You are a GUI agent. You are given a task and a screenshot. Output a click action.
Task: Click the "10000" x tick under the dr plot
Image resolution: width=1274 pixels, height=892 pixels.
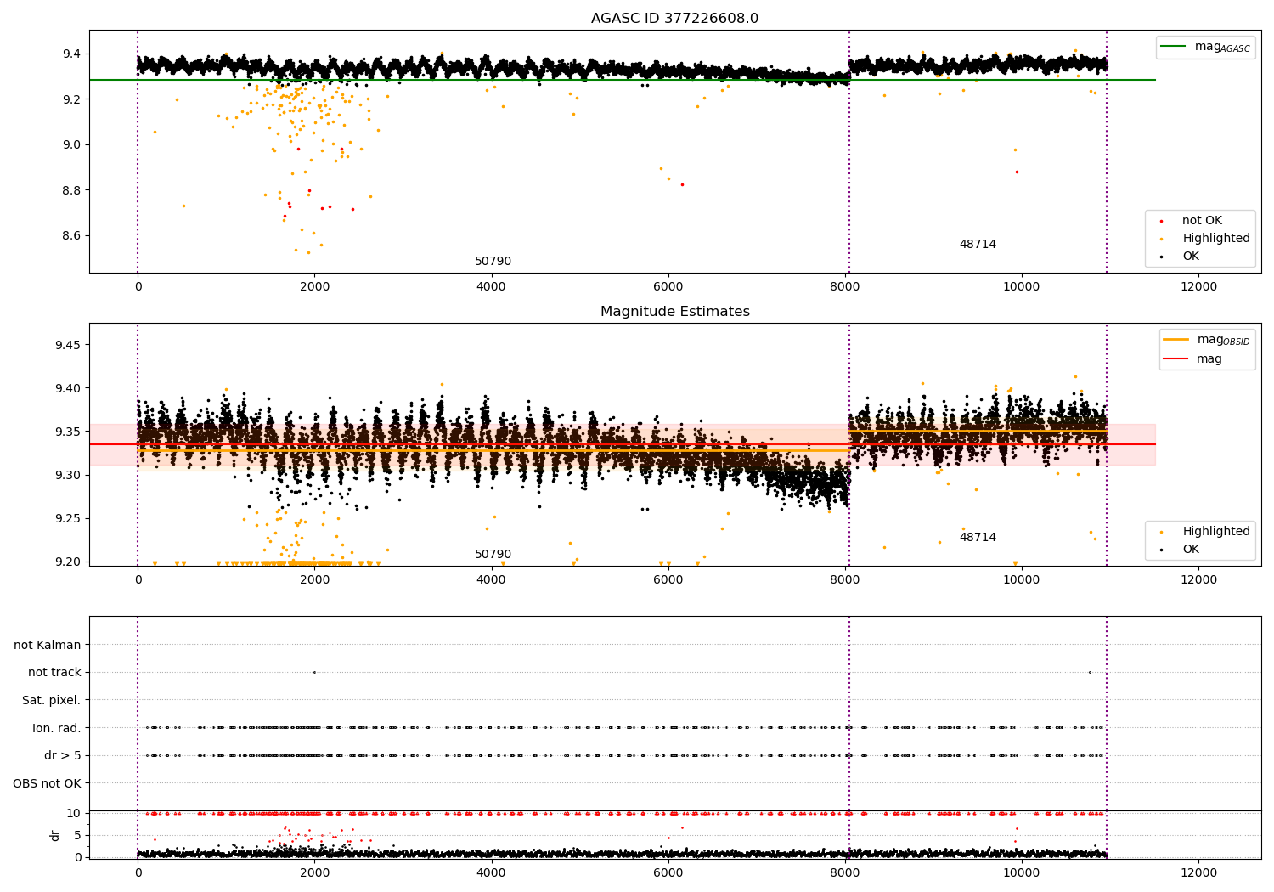click(1022, 873)
